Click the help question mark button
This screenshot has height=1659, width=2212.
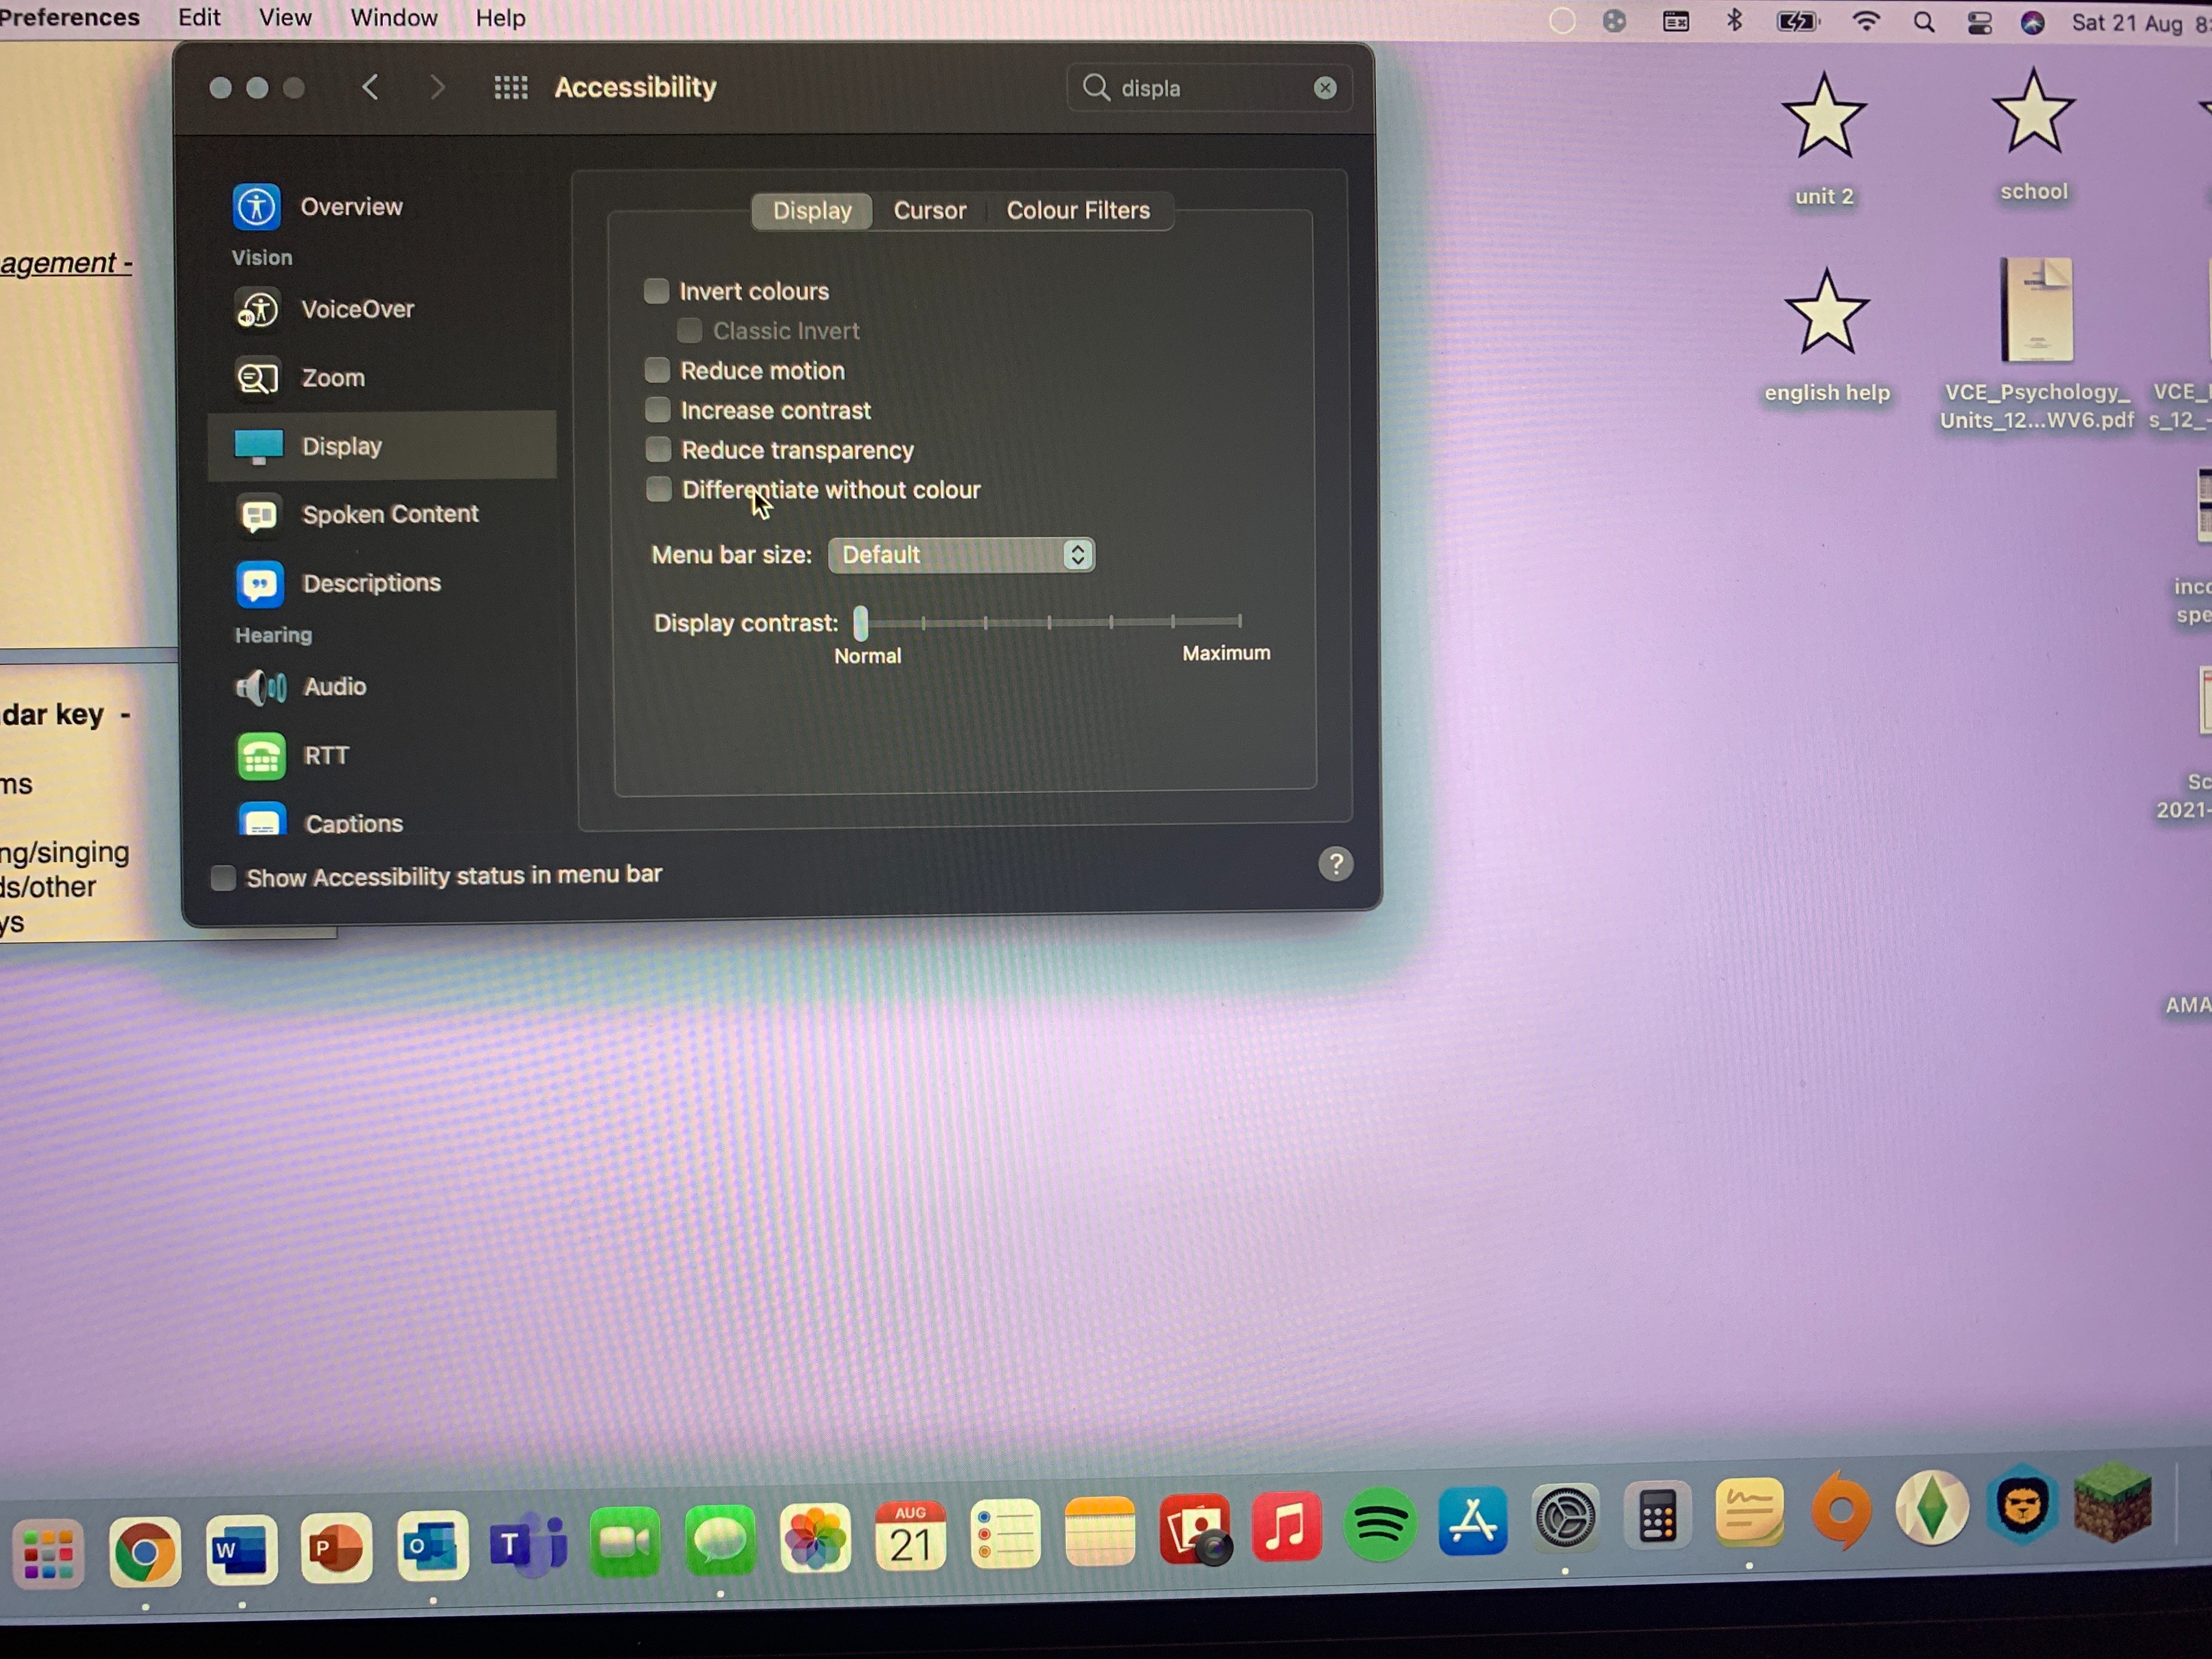1335,864
